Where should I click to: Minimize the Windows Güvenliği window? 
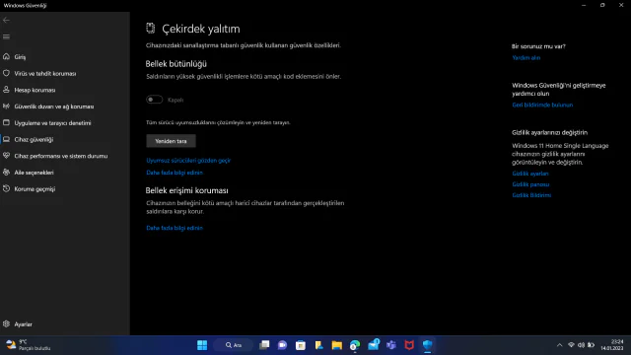click(584, 5)
